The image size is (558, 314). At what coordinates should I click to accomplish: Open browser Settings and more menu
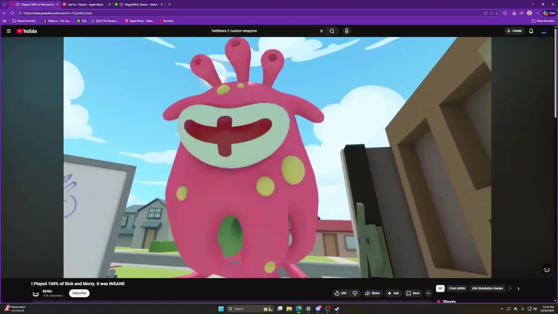[537, 13]
